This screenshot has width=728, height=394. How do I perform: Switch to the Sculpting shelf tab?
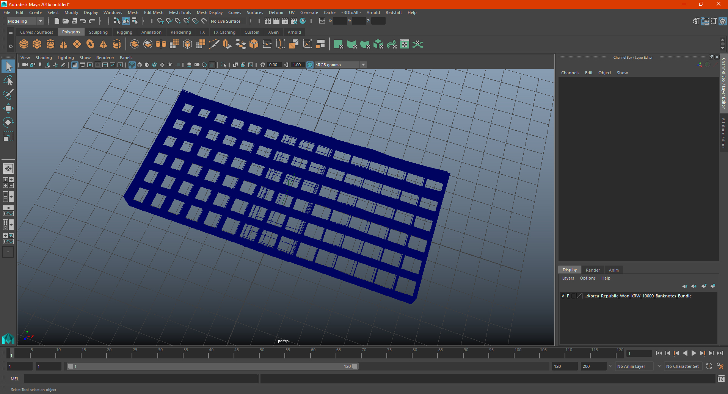98,32
